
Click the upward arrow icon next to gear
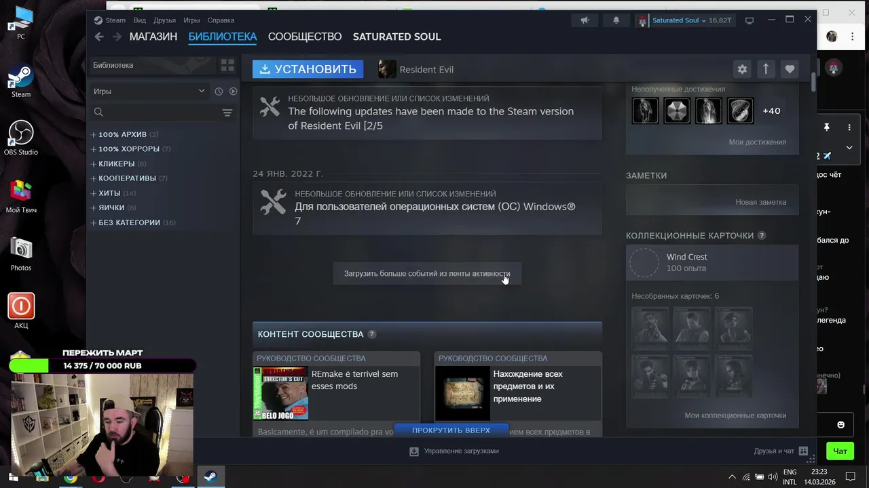(x=766, y=69)
